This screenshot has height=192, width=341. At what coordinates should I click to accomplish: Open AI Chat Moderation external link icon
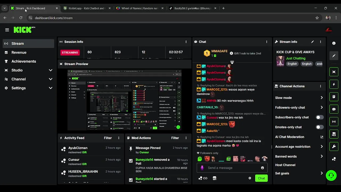[322, 137]
